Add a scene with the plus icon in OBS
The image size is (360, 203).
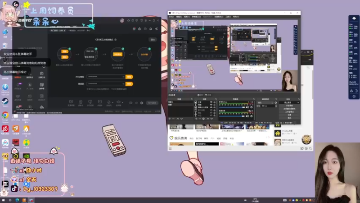point(170,119)
